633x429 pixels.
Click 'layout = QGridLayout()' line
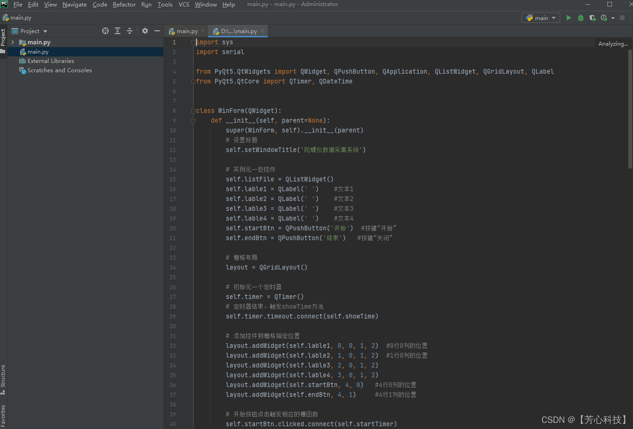click(x=267, y=268)
